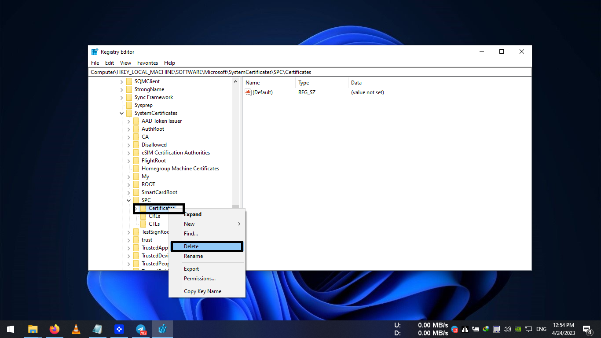Click the SystemCertificates folder icon
Screen dimensions: 601x338
[129, 113]
